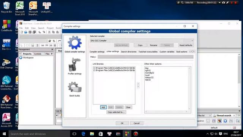243x137 pixels.
Task: Click Windows Store taskbar icon
Action: point(101,134)
